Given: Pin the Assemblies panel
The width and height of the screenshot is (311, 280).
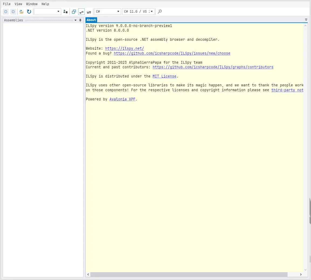Looking at the screenshot, I should [x=80, y=20].
